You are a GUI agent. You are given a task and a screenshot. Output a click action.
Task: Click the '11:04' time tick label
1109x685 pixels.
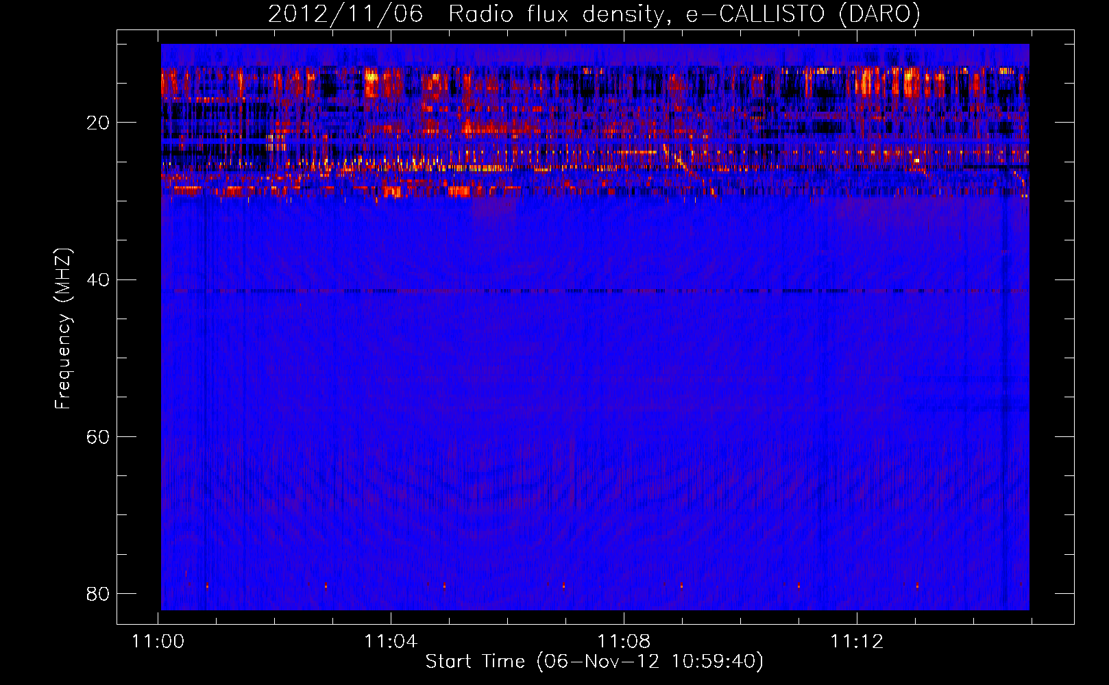click(x=391, y=642)
